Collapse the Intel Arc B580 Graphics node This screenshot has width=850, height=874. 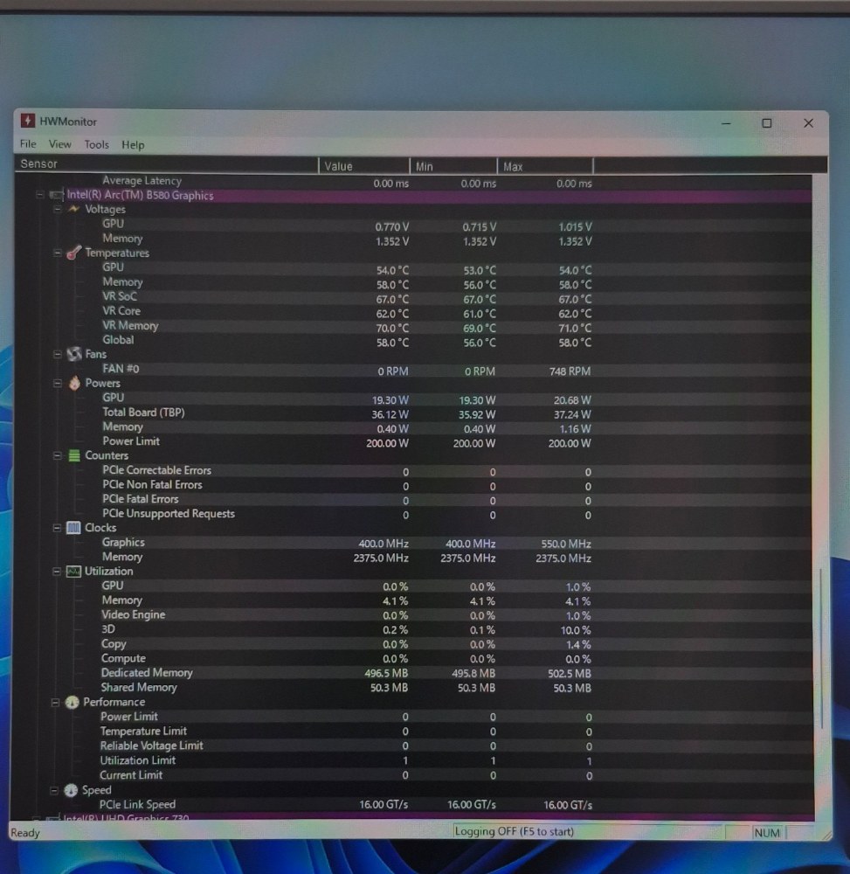[39, 195]
